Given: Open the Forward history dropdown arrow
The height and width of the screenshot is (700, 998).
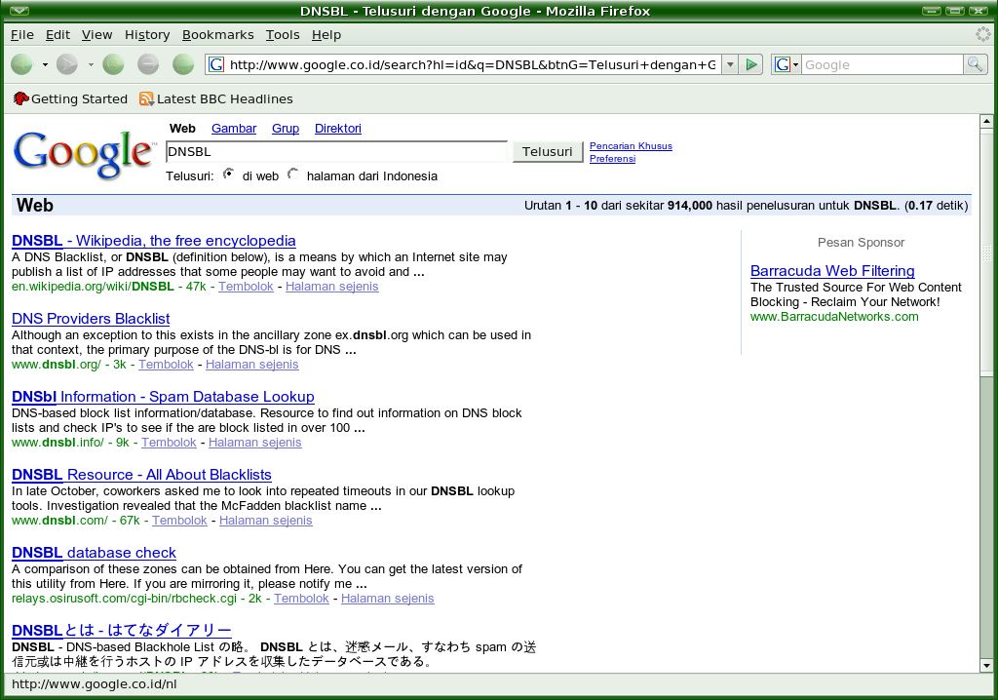Looking at the screenshot, I should 91,64.
